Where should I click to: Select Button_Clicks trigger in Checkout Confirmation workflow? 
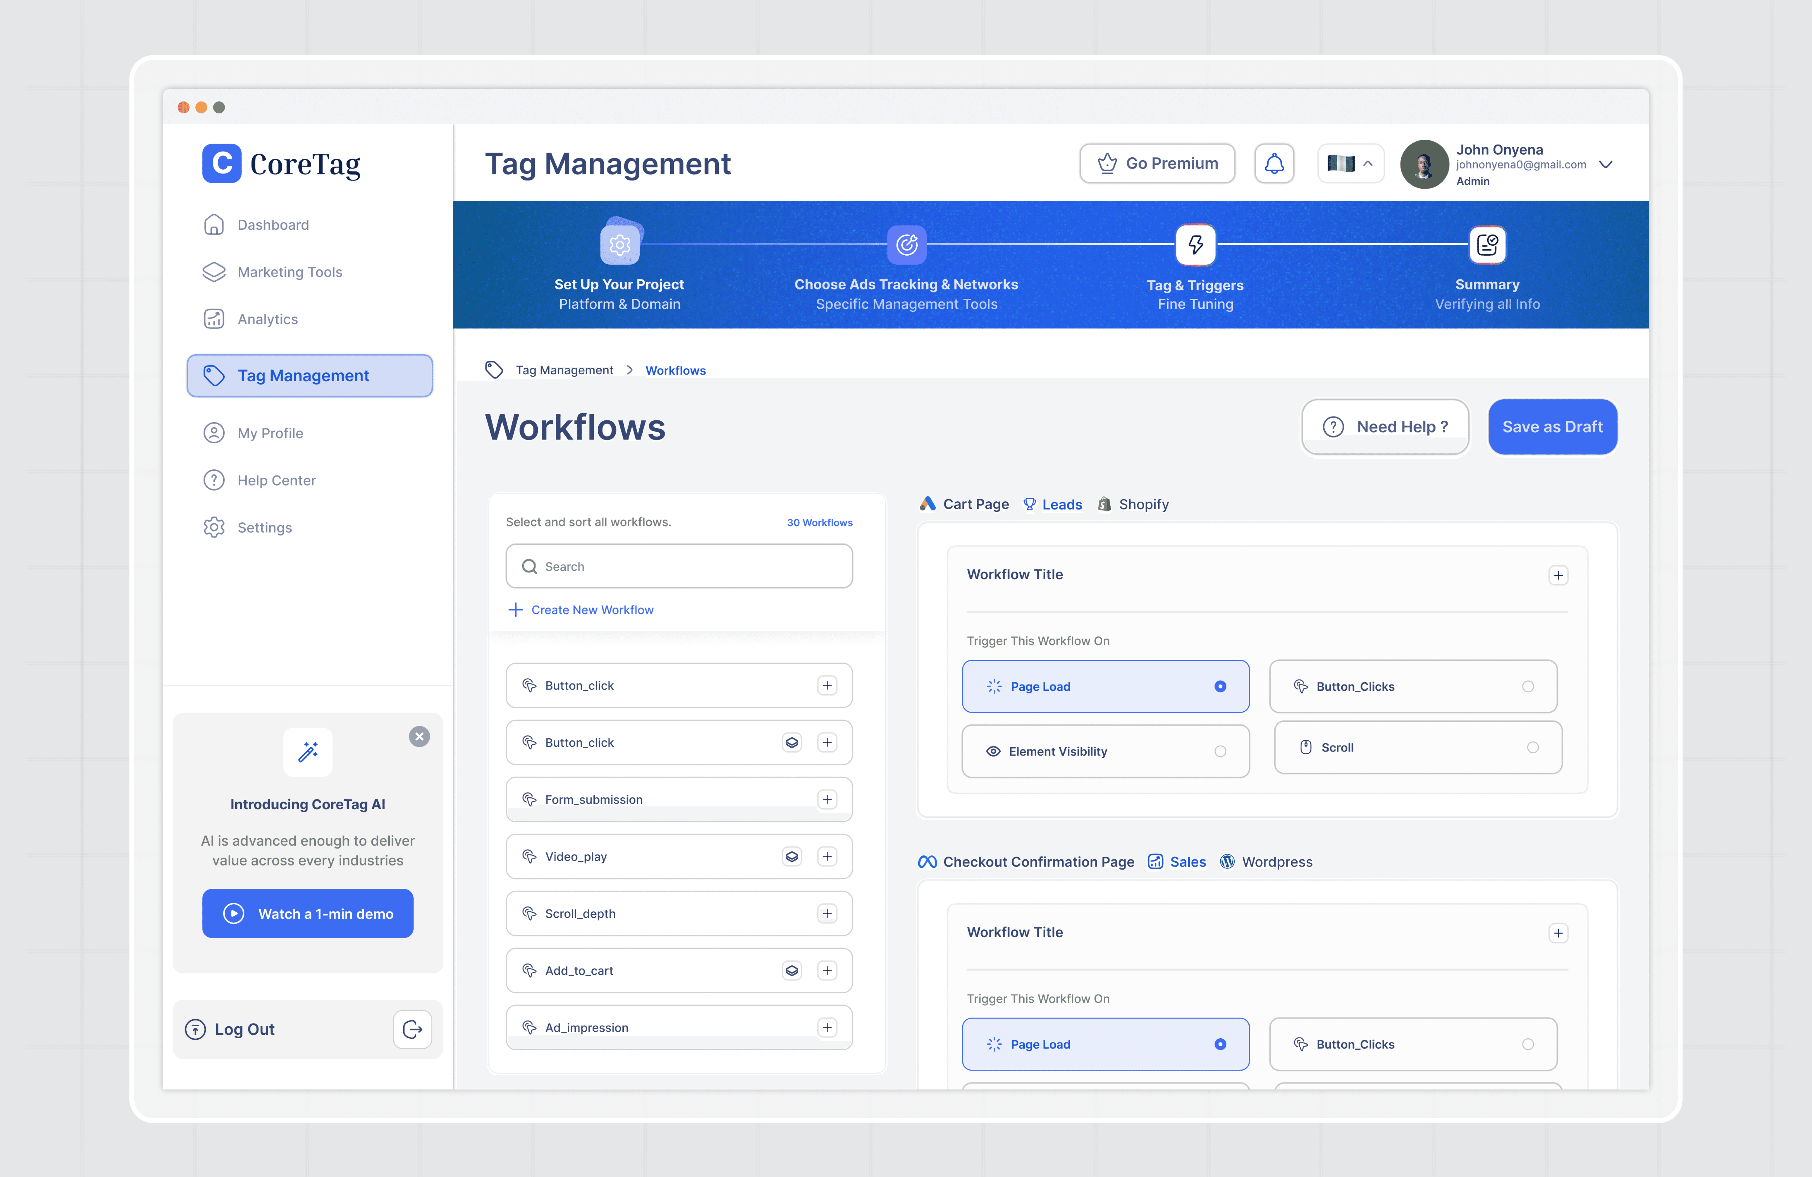coord(1413,1045)
